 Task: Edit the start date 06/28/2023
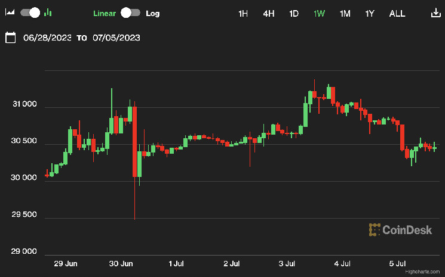47,38
